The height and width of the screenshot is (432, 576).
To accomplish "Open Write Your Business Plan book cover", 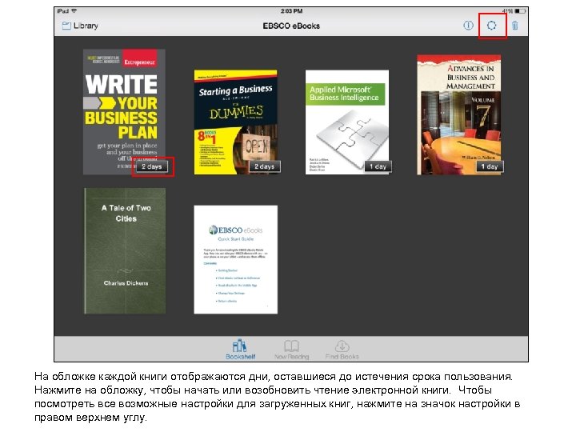I will click(124, 112).
